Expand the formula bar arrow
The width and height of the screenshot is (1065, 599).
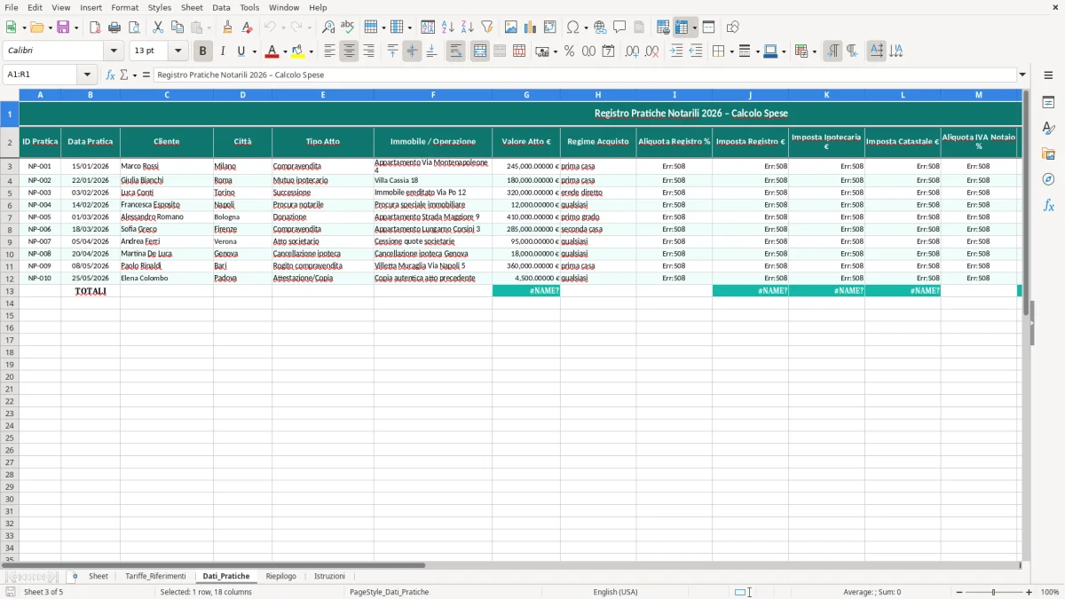click(1022, 75)
